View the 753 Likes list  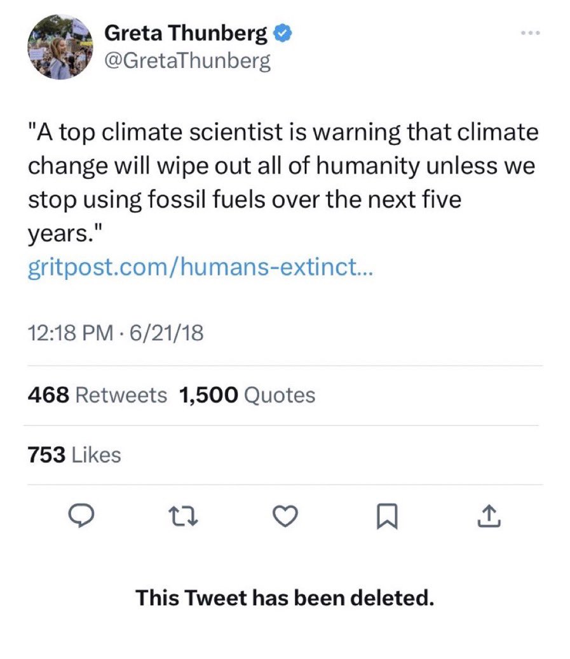pos(74,455)
